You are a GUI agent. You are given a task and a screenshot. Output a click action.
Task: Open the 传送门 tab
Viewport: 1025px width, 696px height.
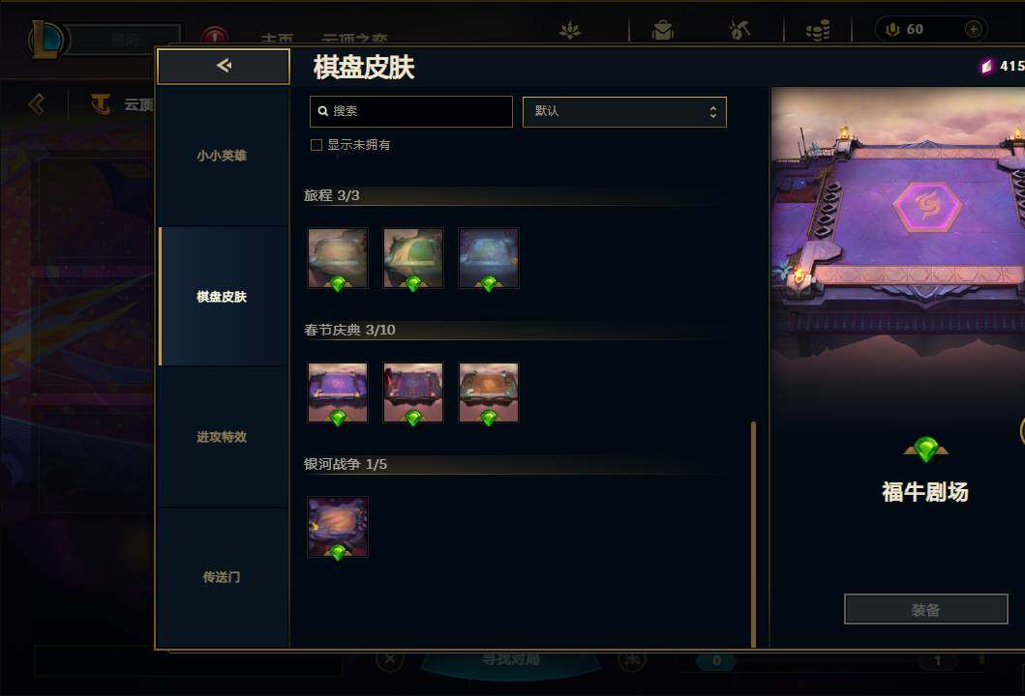pos(222,577)
